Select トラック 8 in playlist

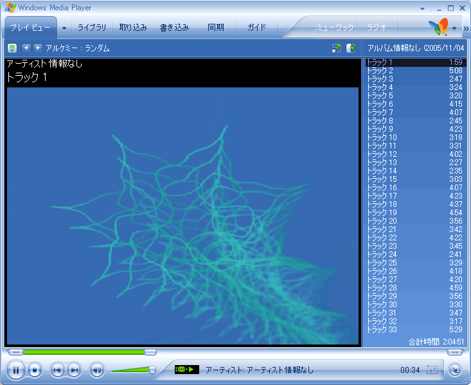415,121
